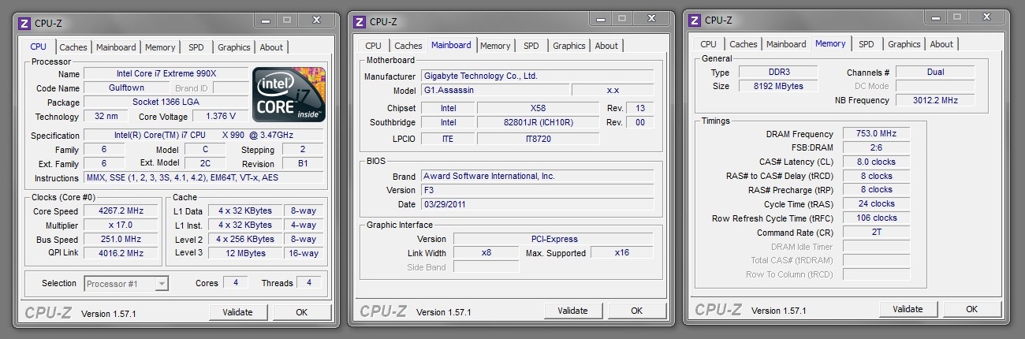Switch to Caches tab in left CPU-Z window
Image resolution: width=1025 pixels, height=339 pixels.
click(73, 47)
